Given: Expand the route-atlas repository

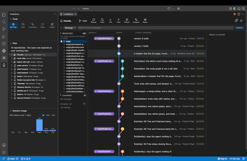Looking at the screenshot, I should tap(11, 58).
